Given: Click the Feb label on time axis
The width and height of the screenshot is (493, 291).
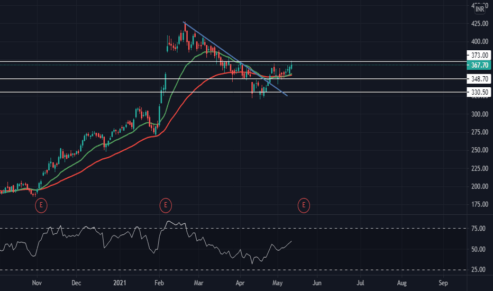Looking at the screenshot, I should coord(159,283).
